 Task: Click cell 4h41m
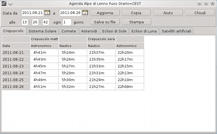pos(44,53)
